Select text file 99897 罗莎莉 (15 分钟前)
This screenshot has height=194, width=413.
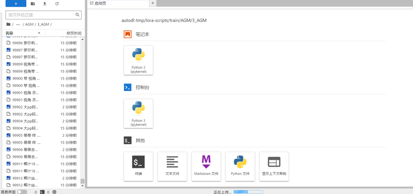point(42,57)
